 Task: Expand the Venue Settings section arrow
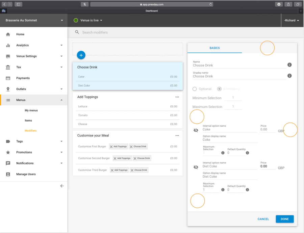[x=61, y=56]
